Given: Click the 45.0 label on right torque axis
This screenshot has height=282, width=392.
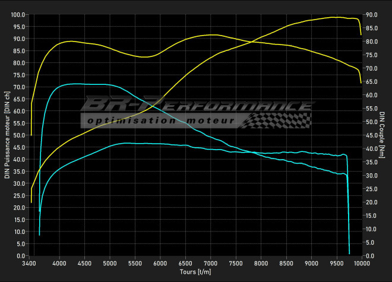Looking at the screenshot, I should pos(372,135).
